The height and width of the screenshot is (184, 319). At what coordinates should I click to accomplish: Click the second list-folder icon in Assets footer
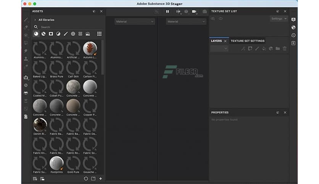point(42,179)
